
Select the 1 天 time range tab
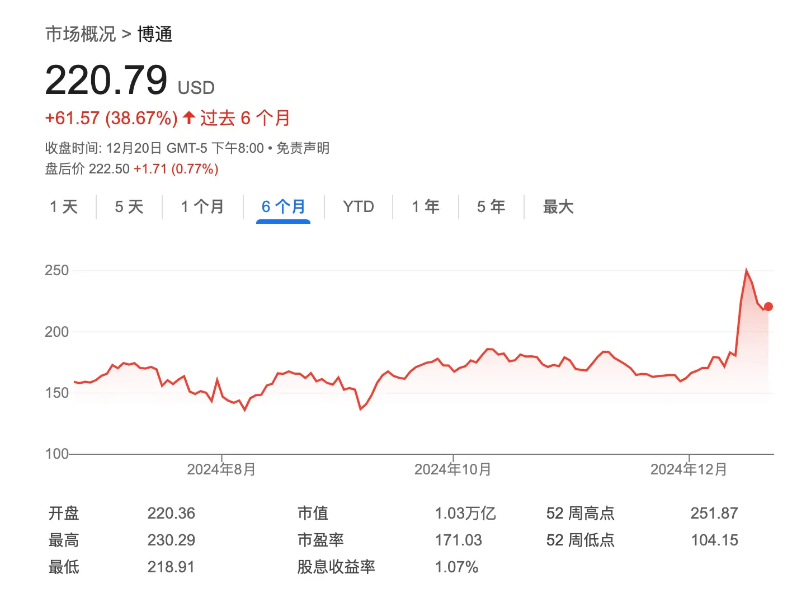(x=64, y=207)
